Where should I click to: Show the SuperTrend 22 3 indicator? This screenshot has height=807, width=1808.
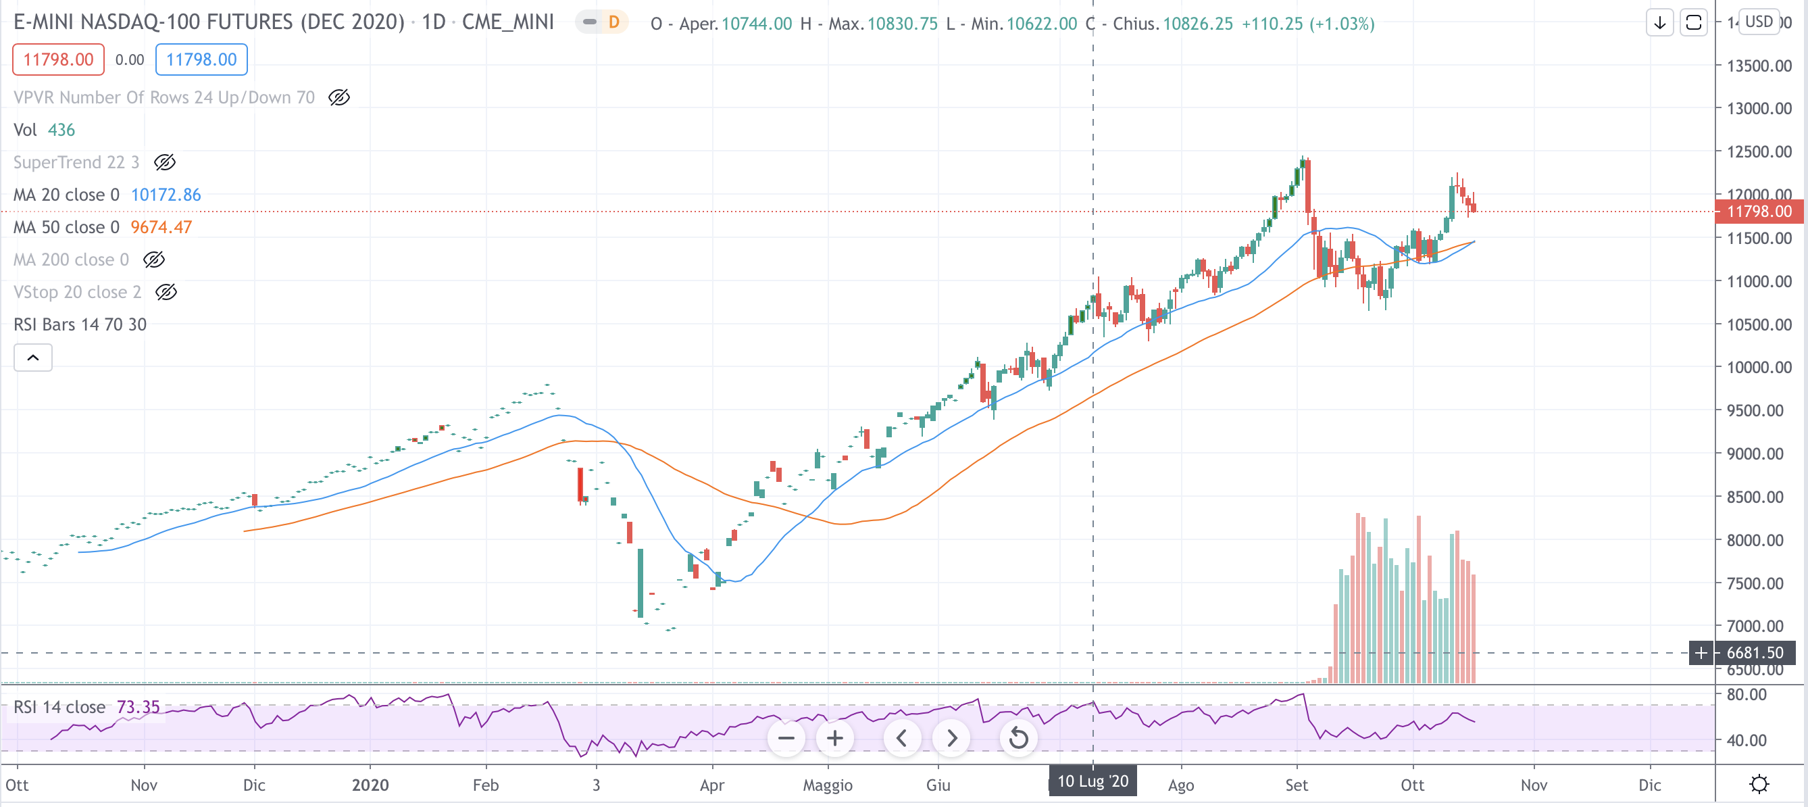(165, 163)
